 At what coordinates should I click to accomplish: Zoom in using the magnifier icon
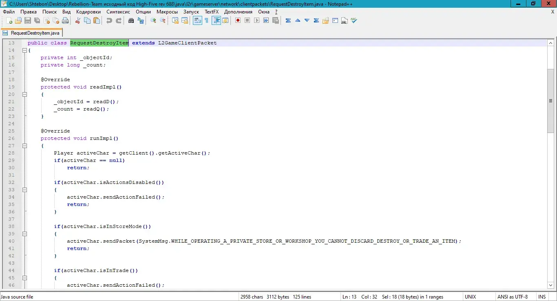(x=153, y=20)
